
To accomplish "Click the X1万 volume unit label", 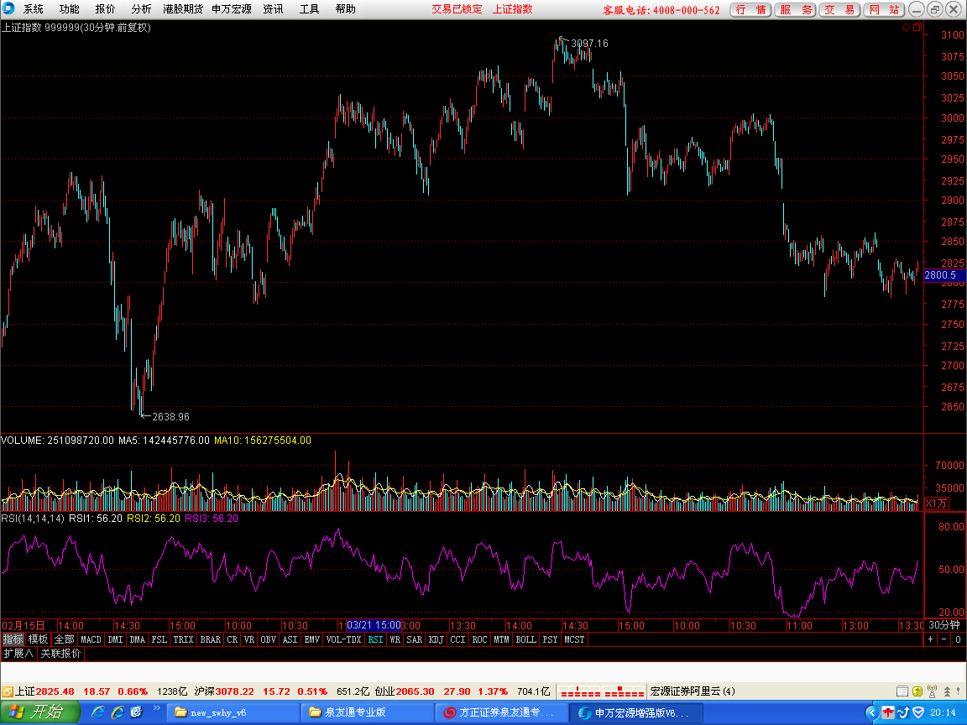I will pyautogui.click(x=936, y=503).
